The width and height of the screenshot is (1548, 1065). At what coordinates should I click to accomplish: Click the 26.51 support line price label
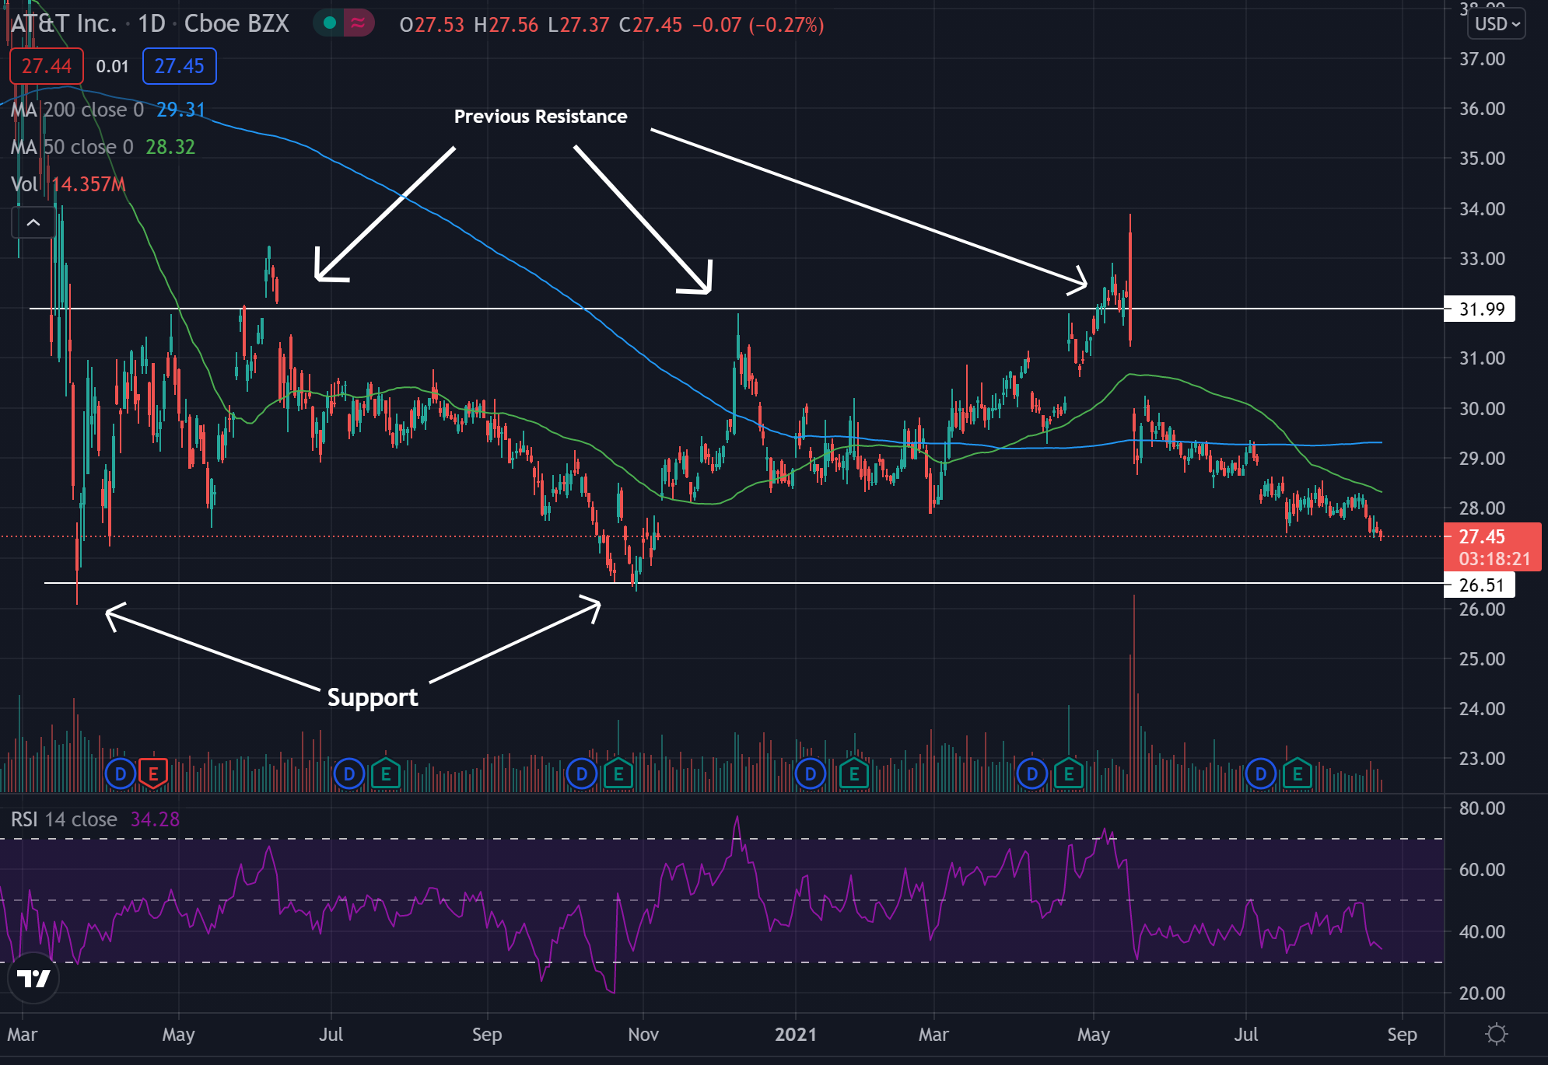[x=1480, y=585]
